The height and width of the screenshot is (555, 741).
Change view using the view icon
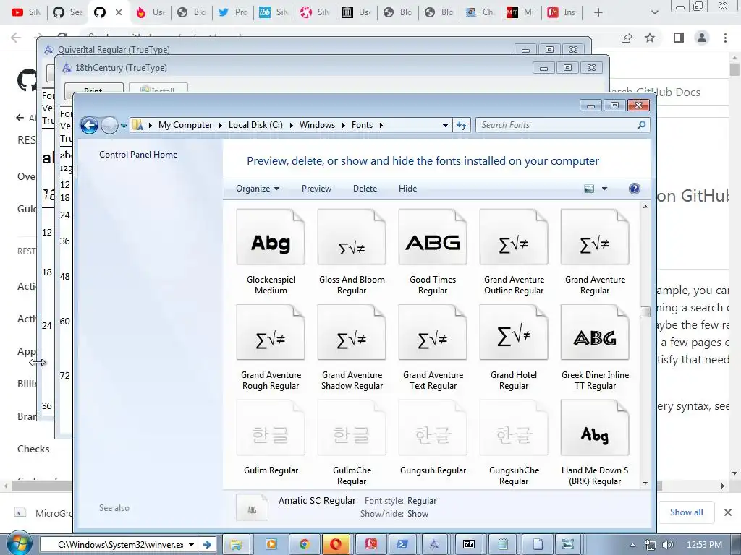[589, 189]
